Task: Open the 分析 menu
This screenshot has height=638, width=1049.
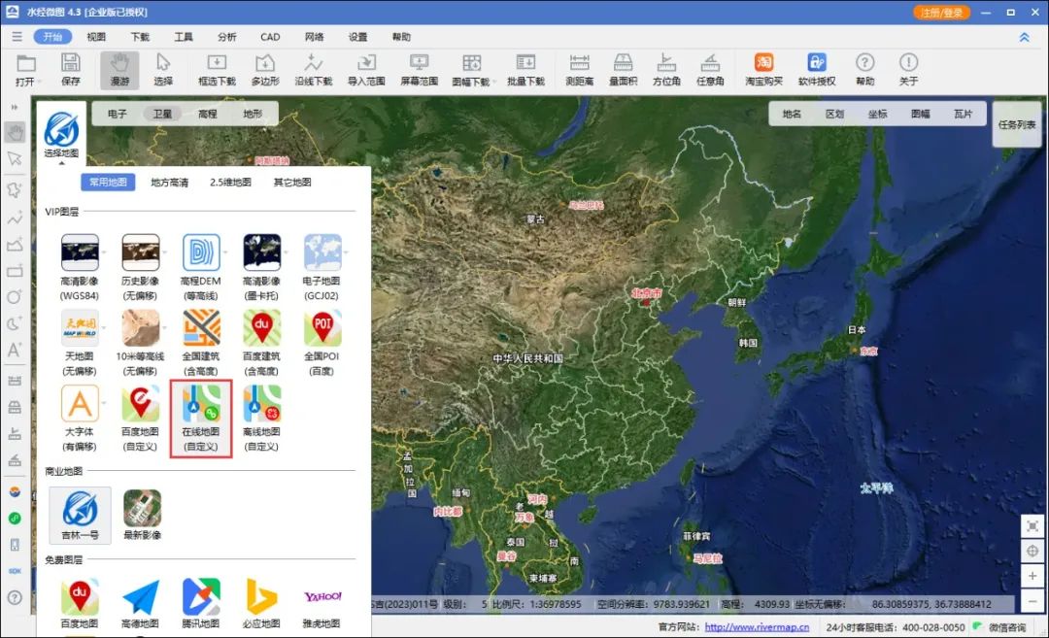Action: pyautogui.click(x=226, y=37)
